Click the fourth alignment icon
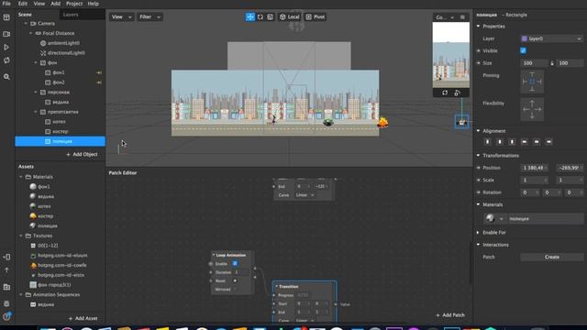This screenshot has height=330, width=587. [x=524, y=142]
